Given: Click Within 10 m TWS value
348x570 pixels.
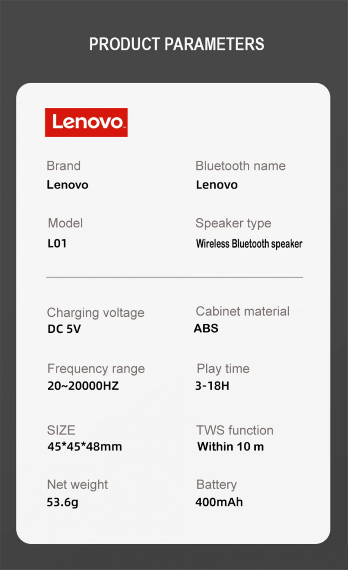Looking at the screenshot, I should 230,446.
